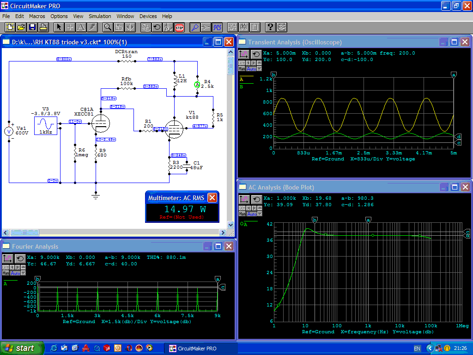Open the Options menu
The height and width of the screenshot is (355, 473).
pyautogui.click(x=59, y=16)
